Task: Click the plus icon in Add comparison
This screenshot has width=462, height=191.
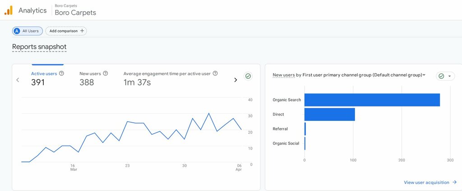Action: click(82, 31)
